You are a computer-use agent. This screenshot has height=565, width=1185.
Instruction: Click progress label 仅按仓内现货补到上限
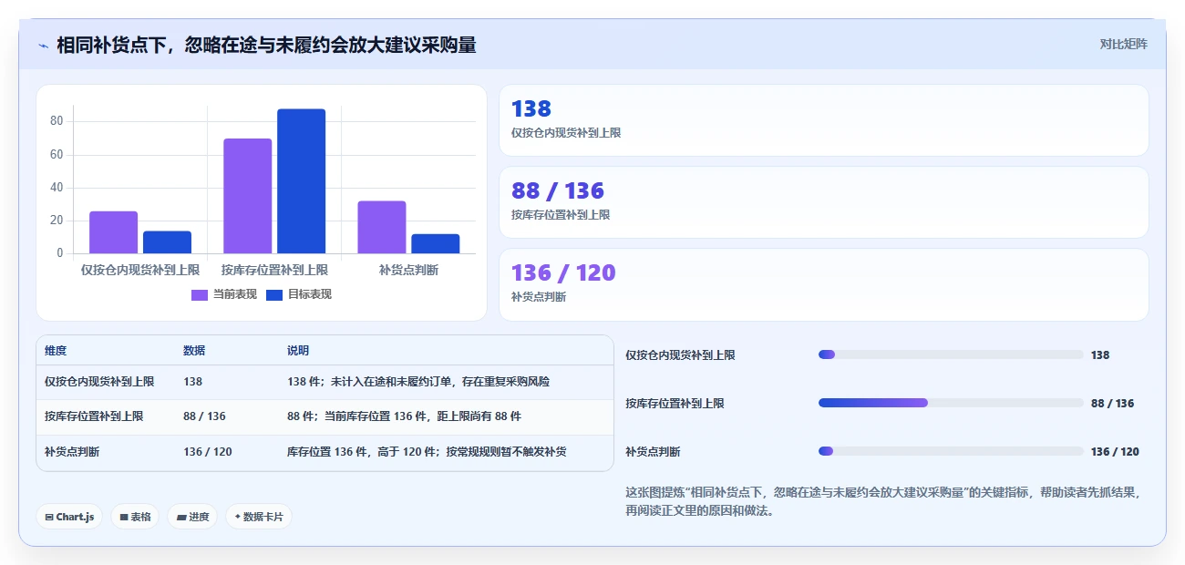click(x=680, y=354)
